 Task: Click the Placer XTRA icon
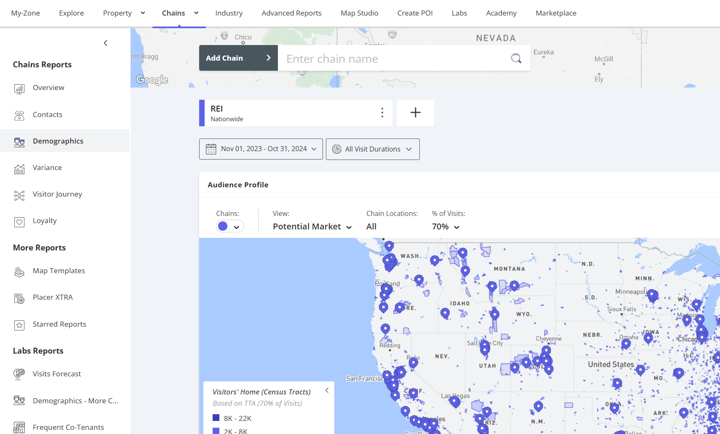pyautogui.click(x=19, y=298)
